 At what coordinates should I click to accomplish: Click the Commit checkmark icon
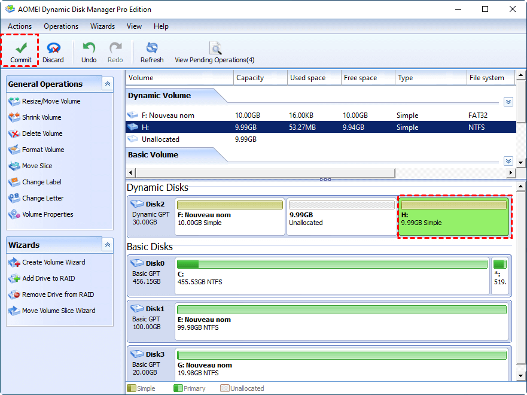click(21, 48)
